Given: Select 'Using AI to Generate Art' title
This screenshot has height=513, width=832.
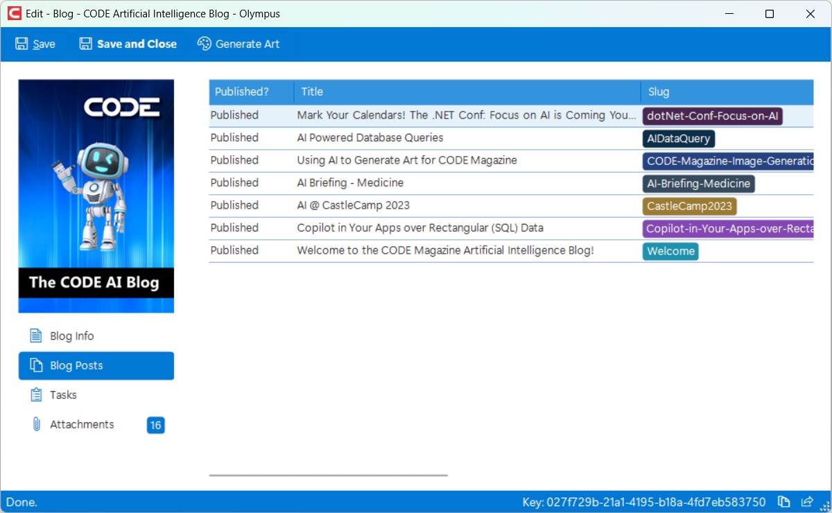Looking at the screenshot, I should point(407,160).
